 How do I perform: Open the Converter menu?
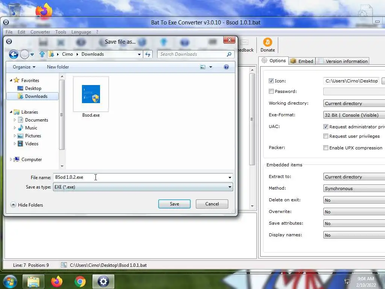40,32
